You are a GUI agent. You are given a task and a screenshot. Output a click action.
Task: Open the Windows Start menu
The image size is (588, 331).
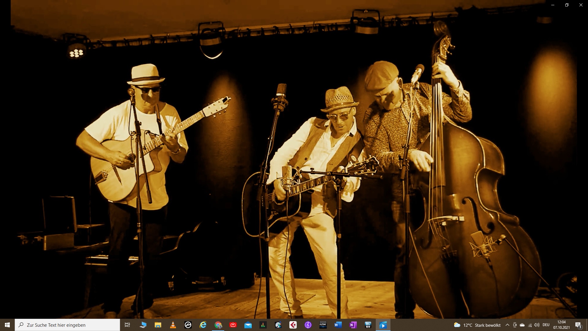tap(7, 325)
